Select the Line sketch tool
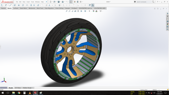169x95 pixels. [10, 5]
